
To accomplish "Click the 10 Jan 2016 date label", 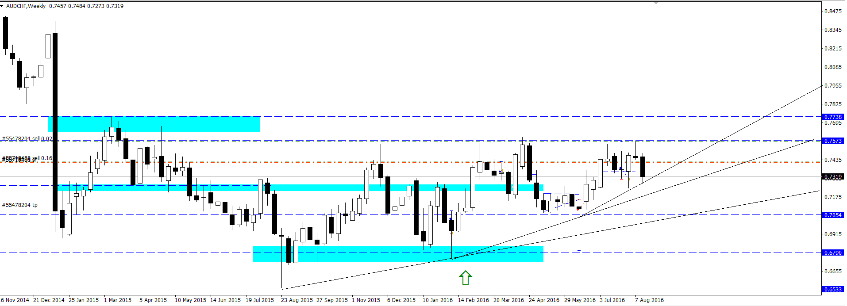I will 438,300.
